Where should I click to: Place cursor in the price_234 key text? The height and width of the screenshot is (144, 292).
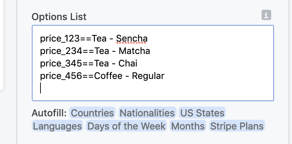click(61, 51)
